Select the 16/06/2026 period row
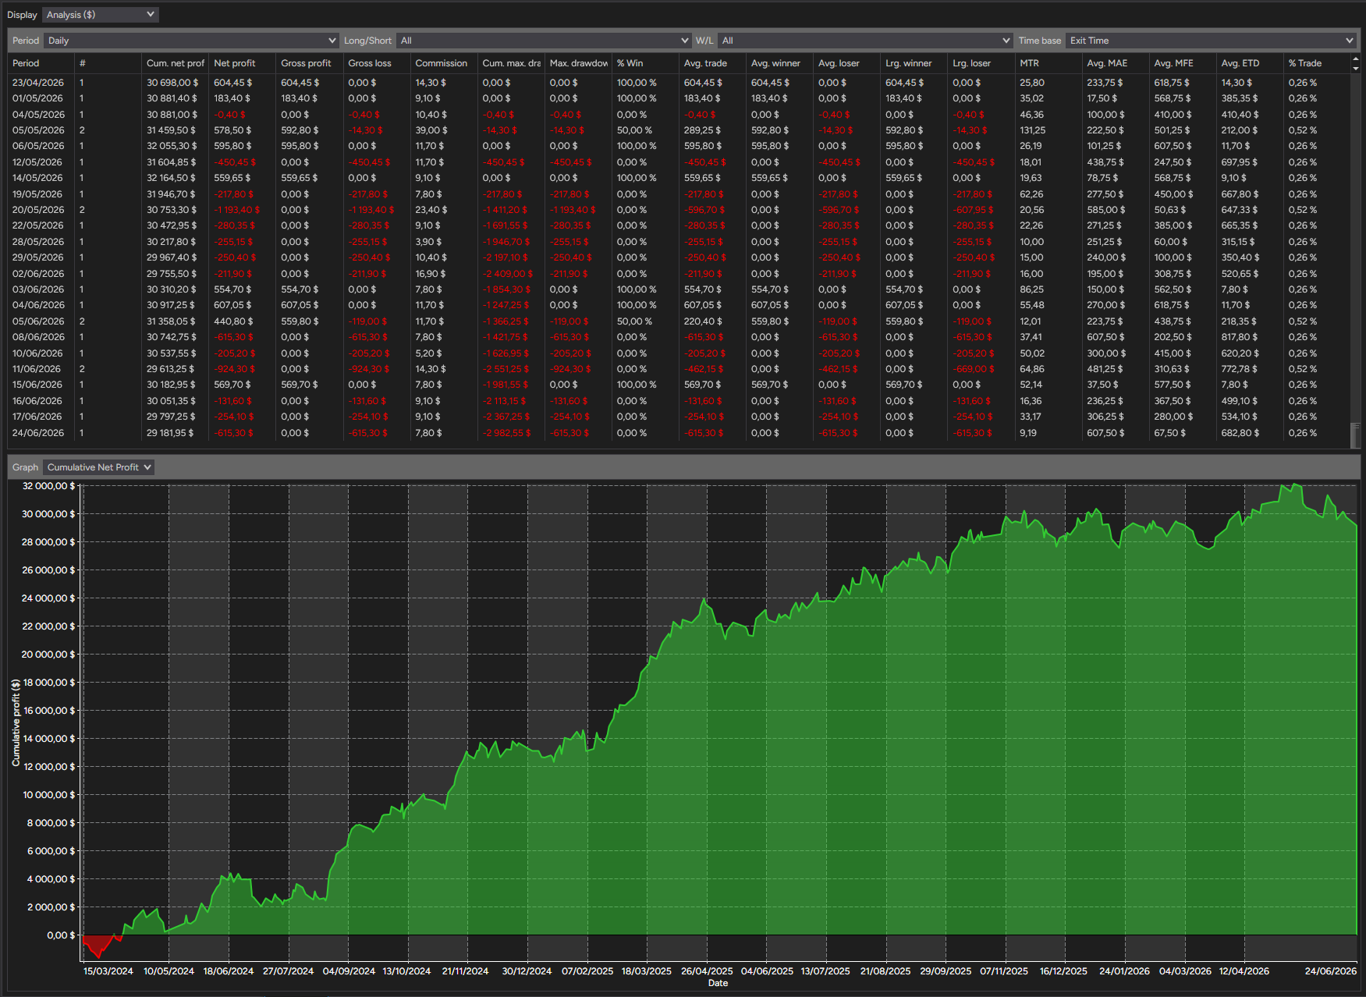1366x997 pixels. [x=679, y=401]
